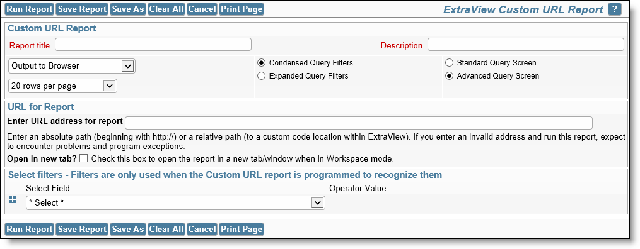Select Condensed Query Filters radio button
Viewport: 640px width, 249px height.
[262, 63]
